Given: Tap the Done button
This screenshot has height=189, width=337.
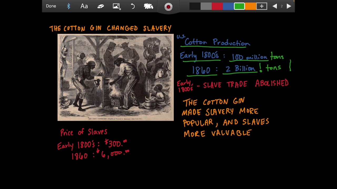Looking at the screenshot, I should click(x=51, y=6).
